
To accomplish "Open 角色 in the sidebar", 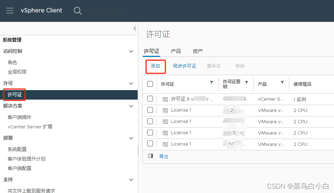I will click(x=12, y=62).
